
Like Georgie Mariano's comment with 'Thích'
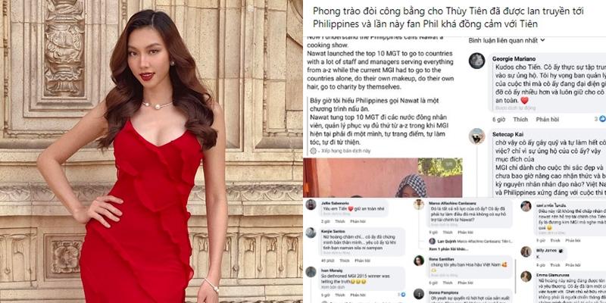click(x=520, y=120)
